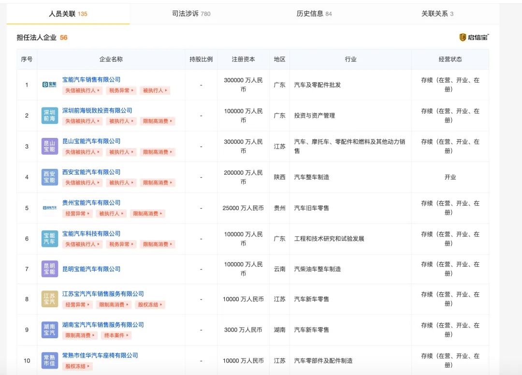Open 宝能汽车科技有限公司 company link
Image resolution: width=522 pixels, height=375 pixels.
(91, 234)
